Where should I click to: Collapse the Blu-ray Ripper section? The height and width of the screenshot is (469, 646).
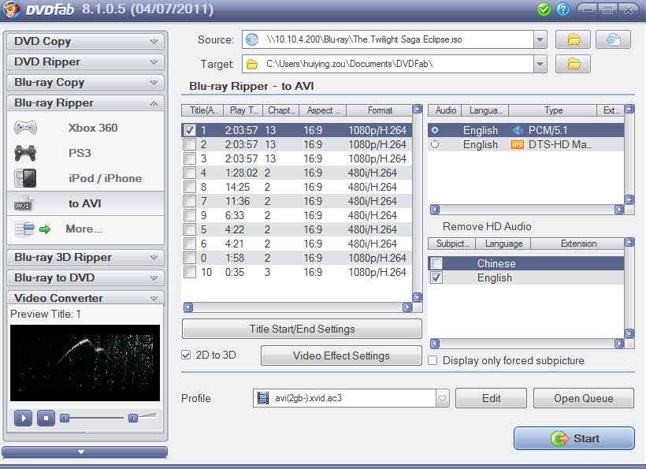click(85, 103)
